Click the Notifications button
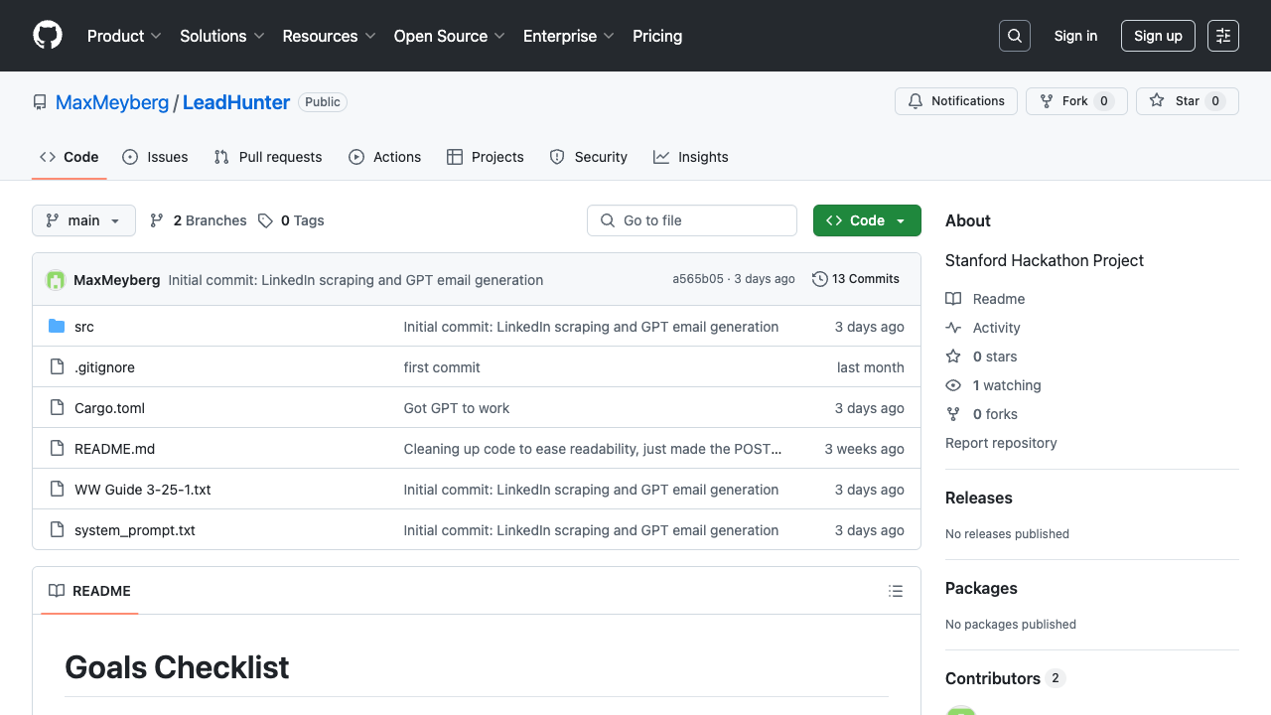 956,101
